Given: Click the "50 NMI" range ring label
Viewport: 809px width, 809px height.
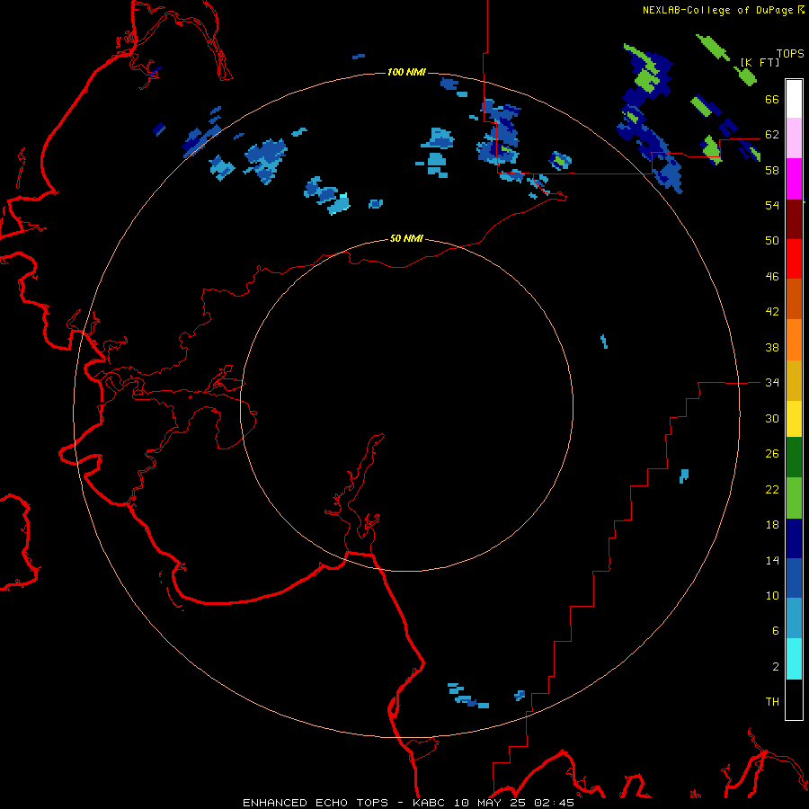Looking at the screenshot, I should [406, 238].
